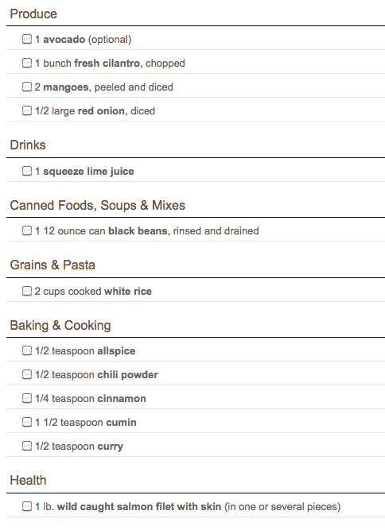This screenshot has width=385, height=530.
Task: Select the black beans checkbox
Action: tap(27, 230)
